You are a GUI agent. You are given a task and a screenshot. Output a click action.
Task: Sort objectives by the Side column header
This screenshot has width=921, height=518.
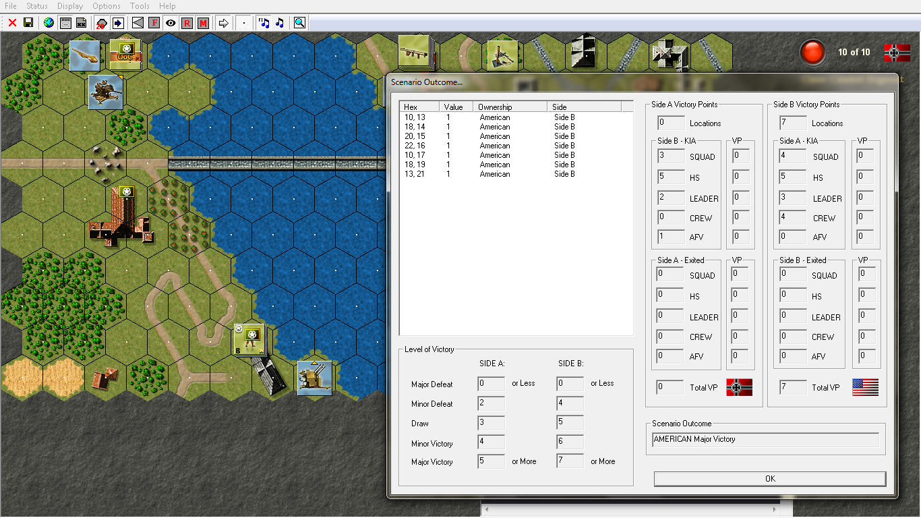pos(585,107)
